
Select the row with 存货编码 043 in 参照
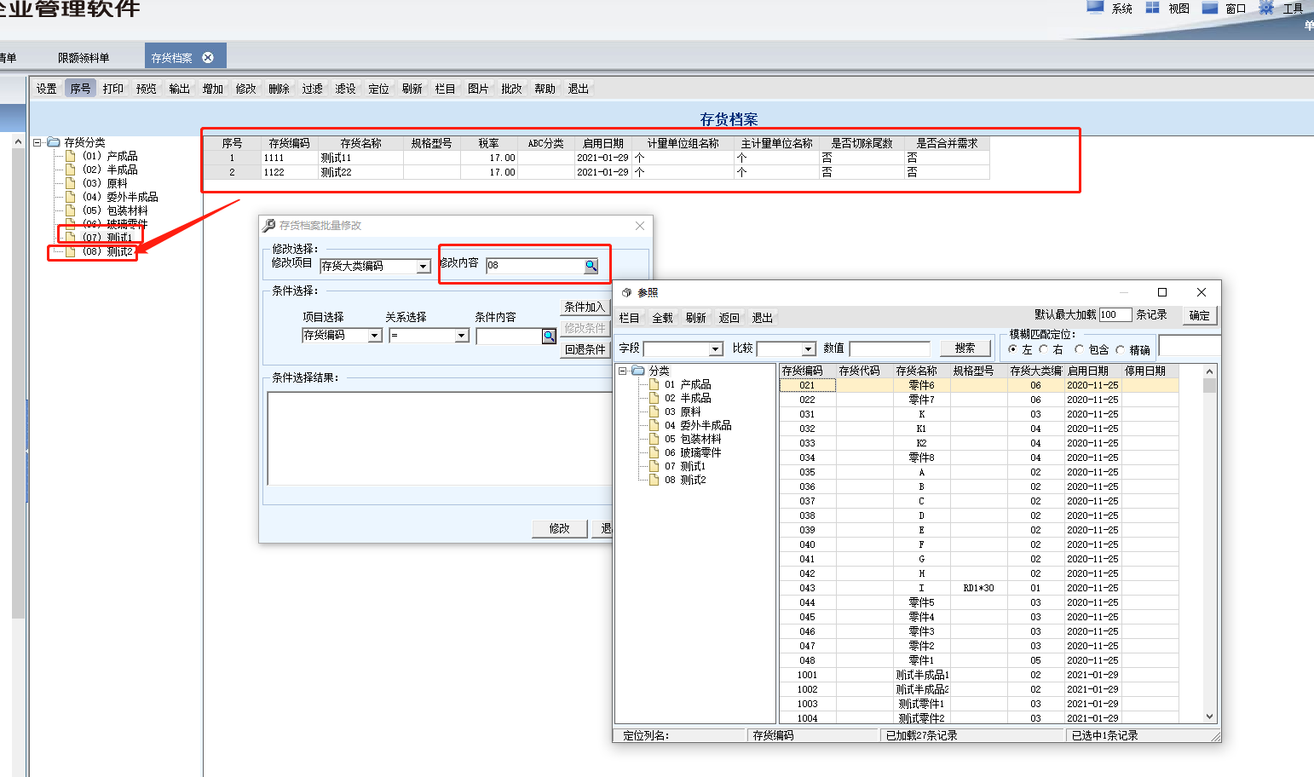(x=979, y=588)
